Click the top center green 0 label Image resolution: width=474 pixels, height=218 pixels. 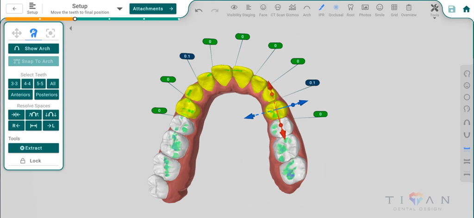pos(243,37)
